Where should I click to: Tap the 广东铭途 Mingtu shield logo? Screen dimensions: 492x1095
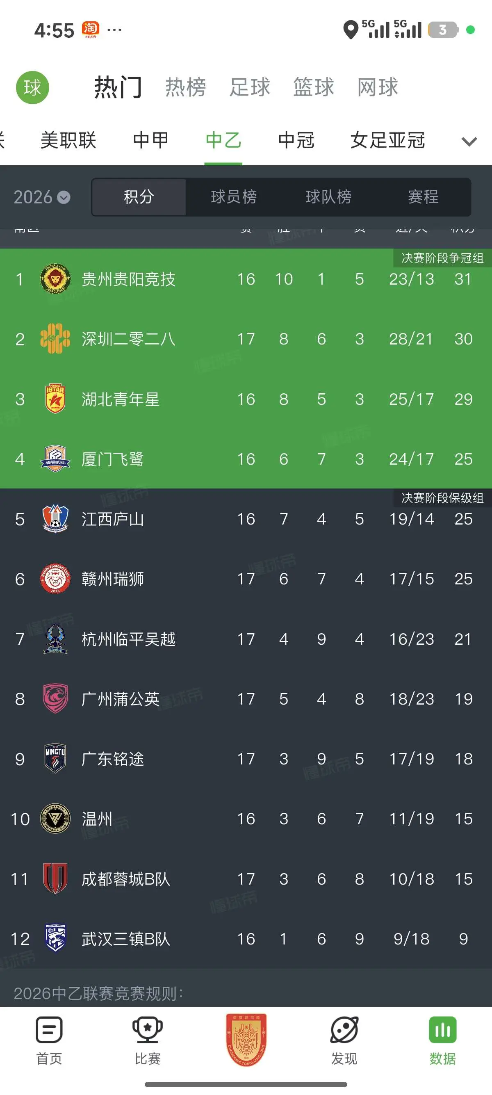[x=55, y=758]
